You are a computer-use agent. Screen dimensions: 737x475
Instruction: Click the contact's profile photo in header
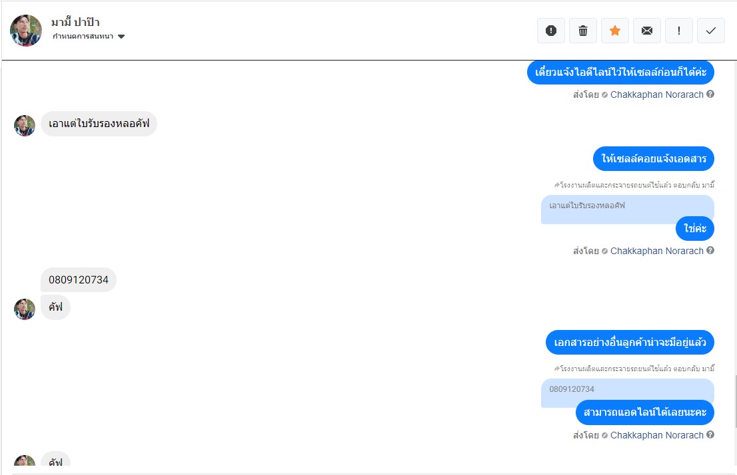(26, 31)
